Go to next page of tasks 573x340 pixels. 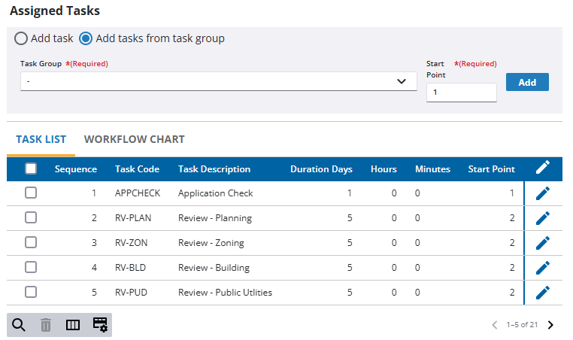550,325
